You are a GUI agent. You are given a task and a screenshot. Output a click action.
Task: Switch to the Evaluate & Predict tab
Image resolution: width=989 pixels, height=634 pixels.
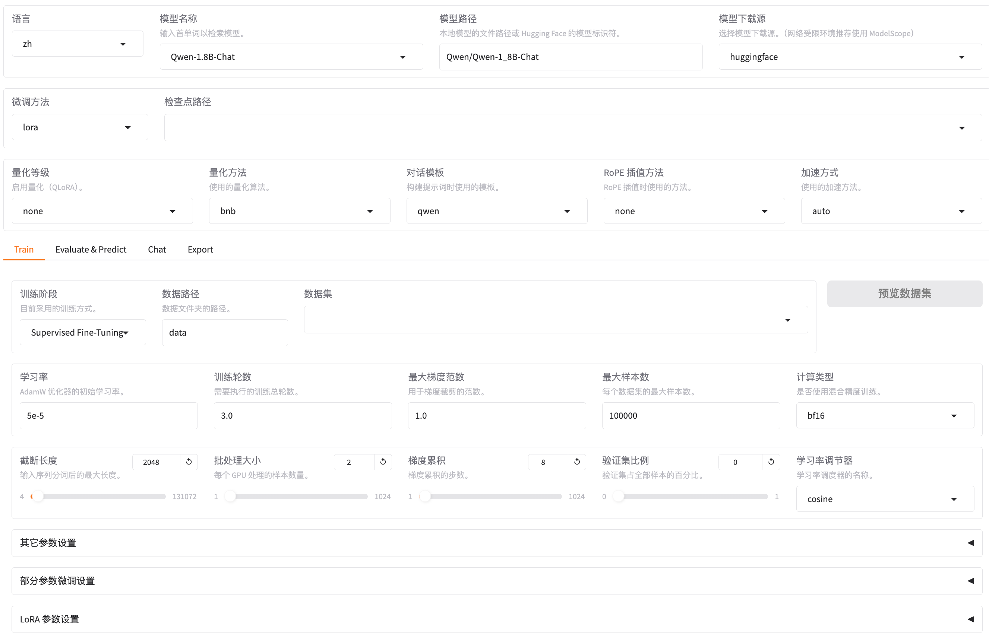pos(91,249)
